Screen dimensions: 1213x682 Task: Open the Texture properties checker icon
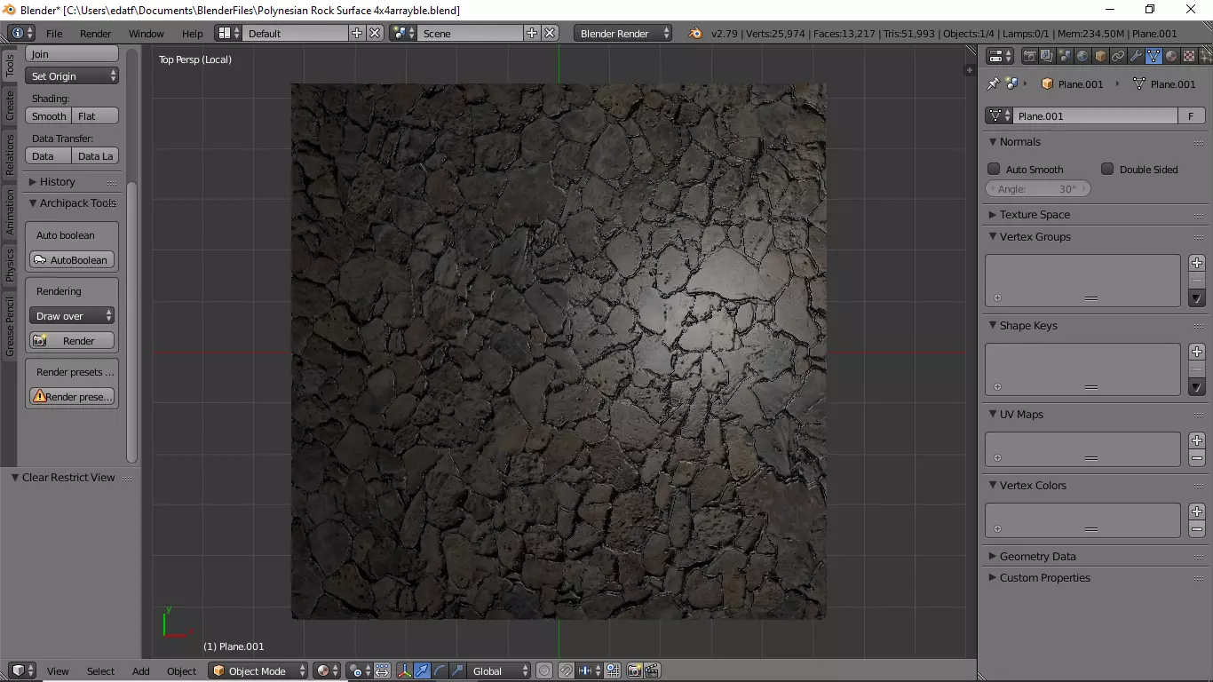(1189, 56)
